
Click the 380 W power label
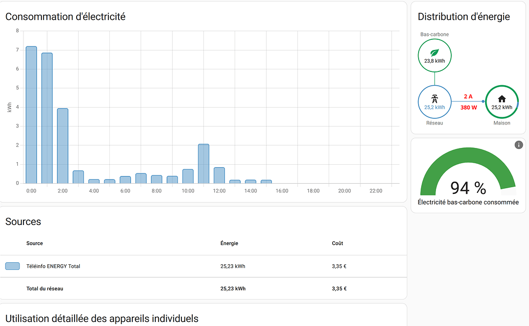[x=468, y=107]
